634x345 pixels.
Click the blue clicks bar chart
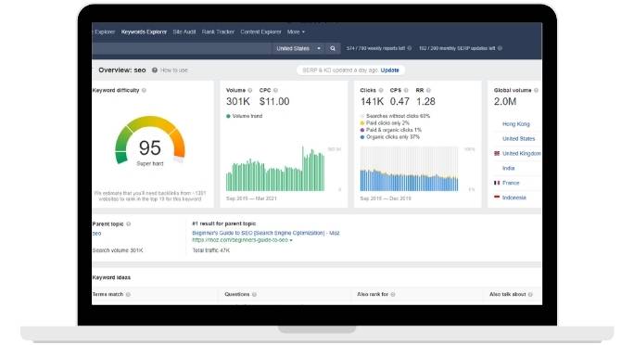(x=409, y=169)
